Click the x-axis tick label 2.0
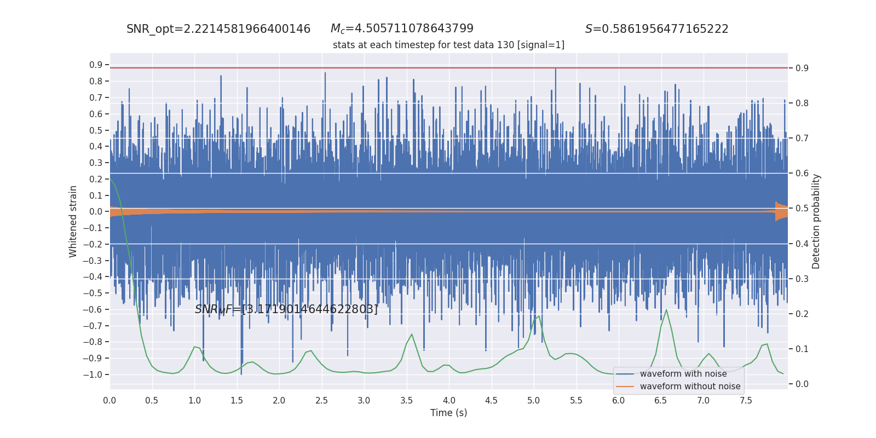This screenshot has width=876, height=438. pos(279,401)
